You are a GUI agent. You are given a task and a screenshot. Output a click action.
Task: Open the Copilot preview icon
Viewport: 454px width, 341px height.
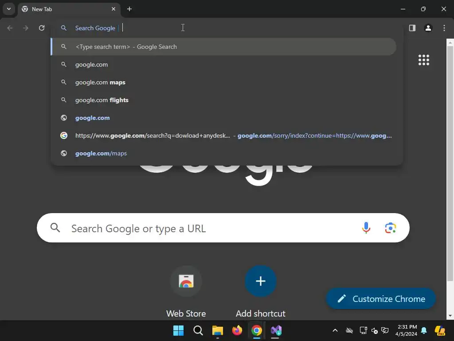tap(440, 330)
